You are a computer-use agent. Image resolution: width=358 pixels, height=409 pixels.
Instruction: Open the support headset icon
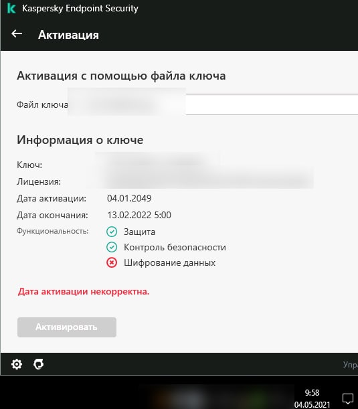[39, 364]
